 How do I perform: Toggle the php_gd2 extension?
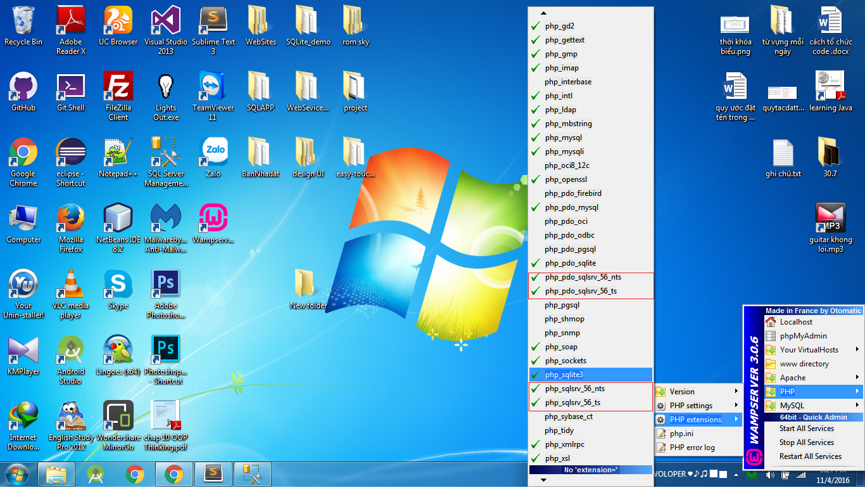[x=591, y=26]
